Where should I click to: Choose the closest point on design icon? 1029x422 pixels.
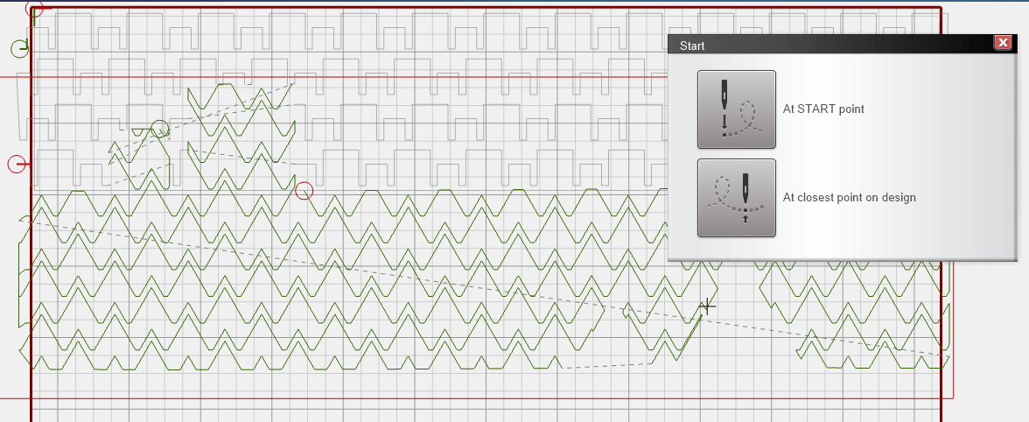[736, 198]
